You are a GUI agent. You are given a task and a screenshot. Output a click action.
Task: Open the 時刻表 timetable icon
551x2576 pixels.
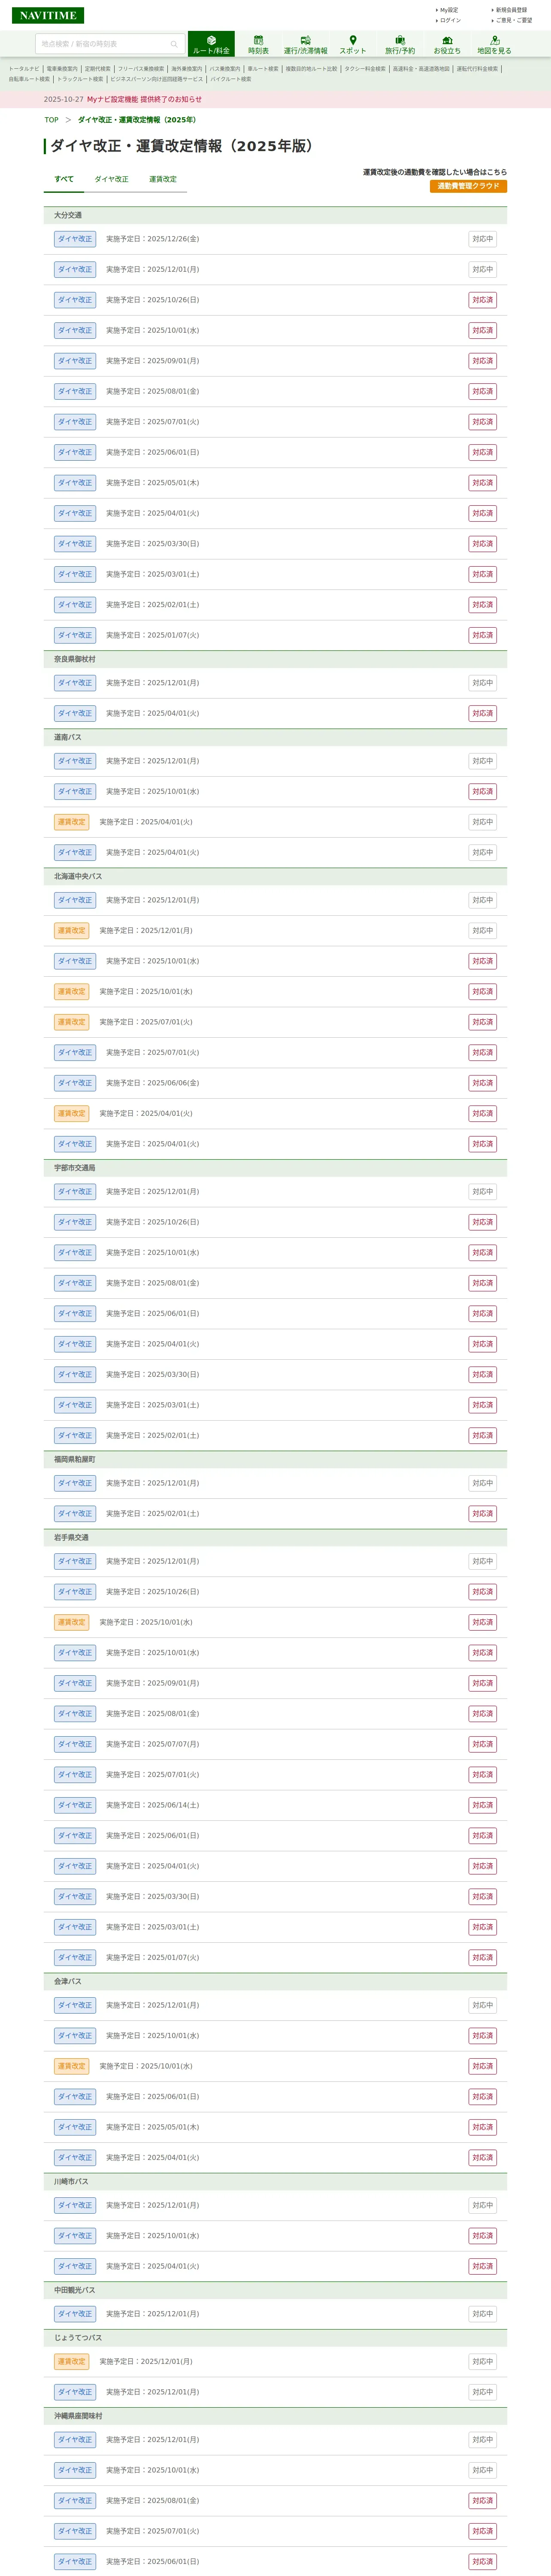(258, 44)
